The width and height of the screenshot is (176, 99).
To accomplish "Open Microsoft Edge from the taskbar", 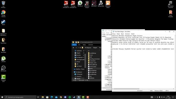I will click(52, 97).
